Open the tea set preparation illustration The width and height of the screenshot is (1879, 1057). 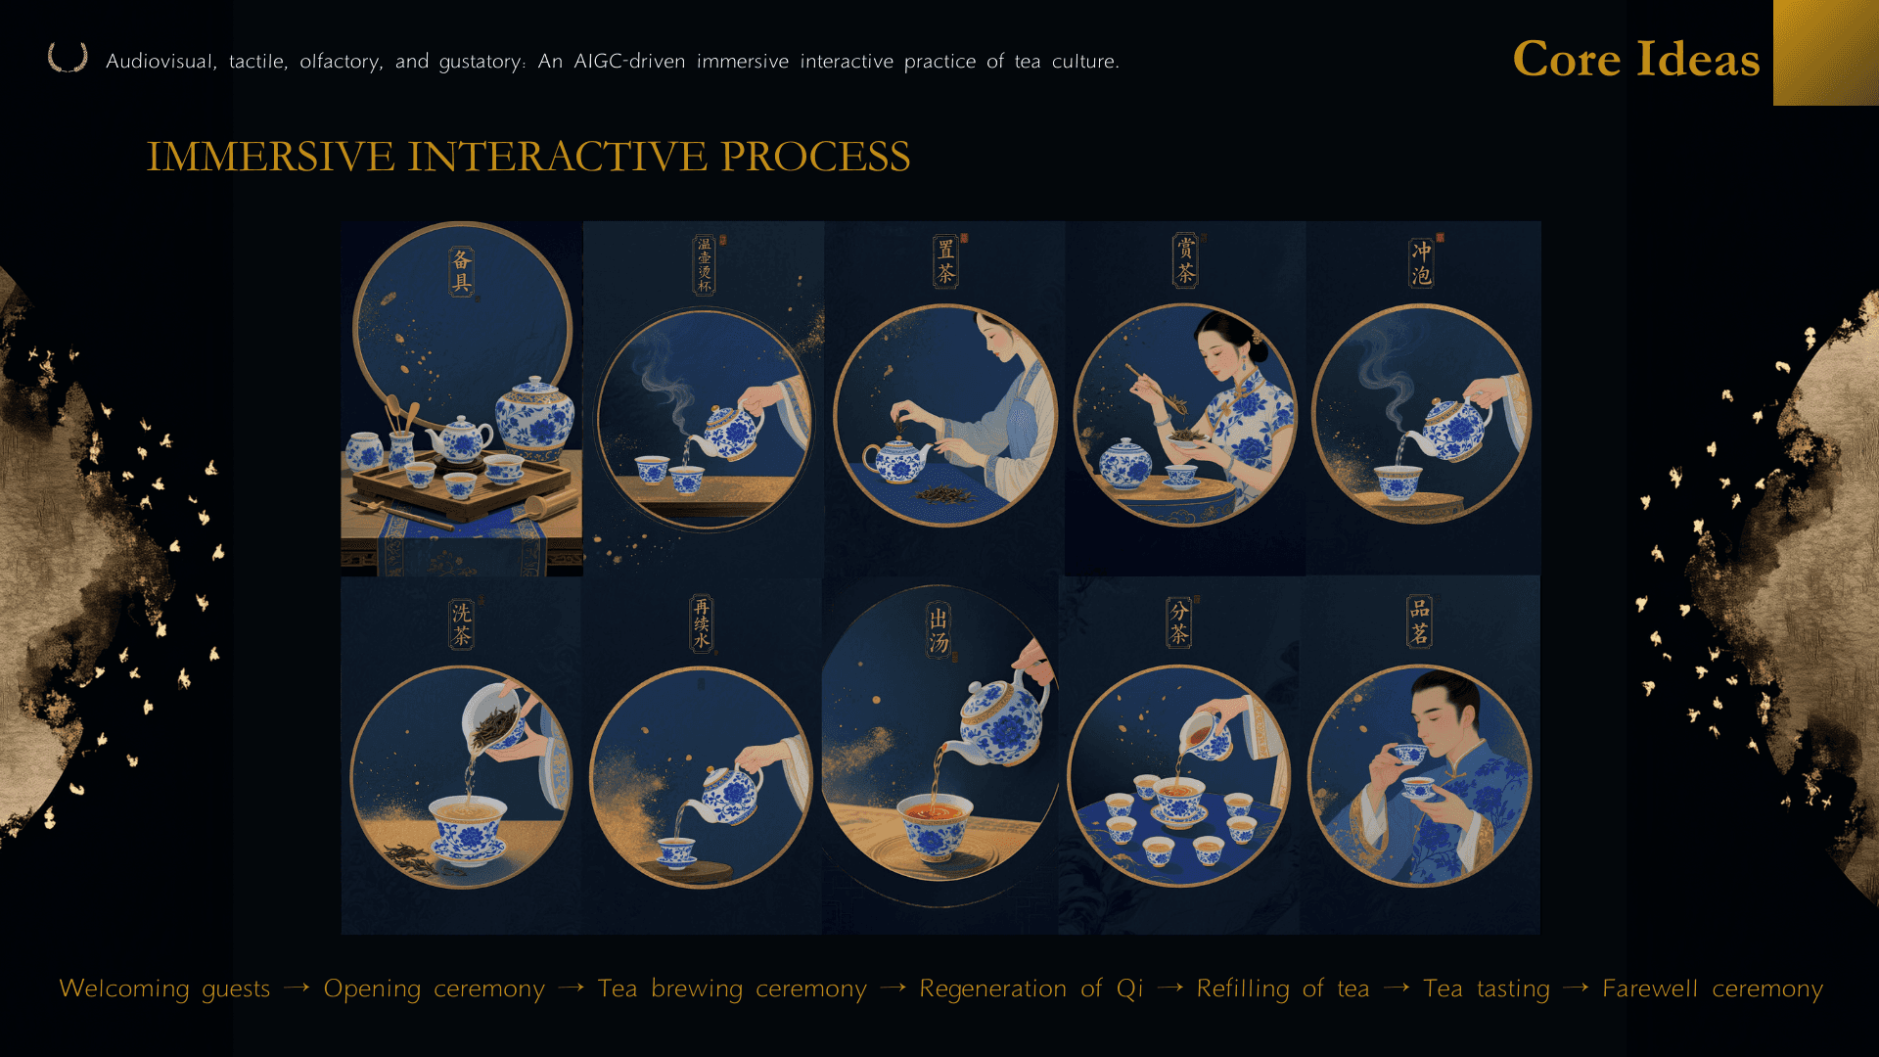click(x=461, y=398)
